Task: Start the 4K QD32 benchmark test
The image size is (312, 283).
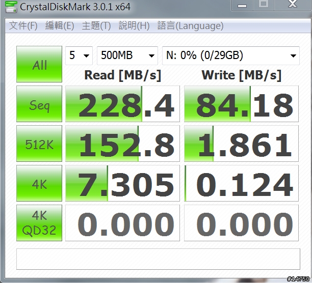Action: [39, 223]
